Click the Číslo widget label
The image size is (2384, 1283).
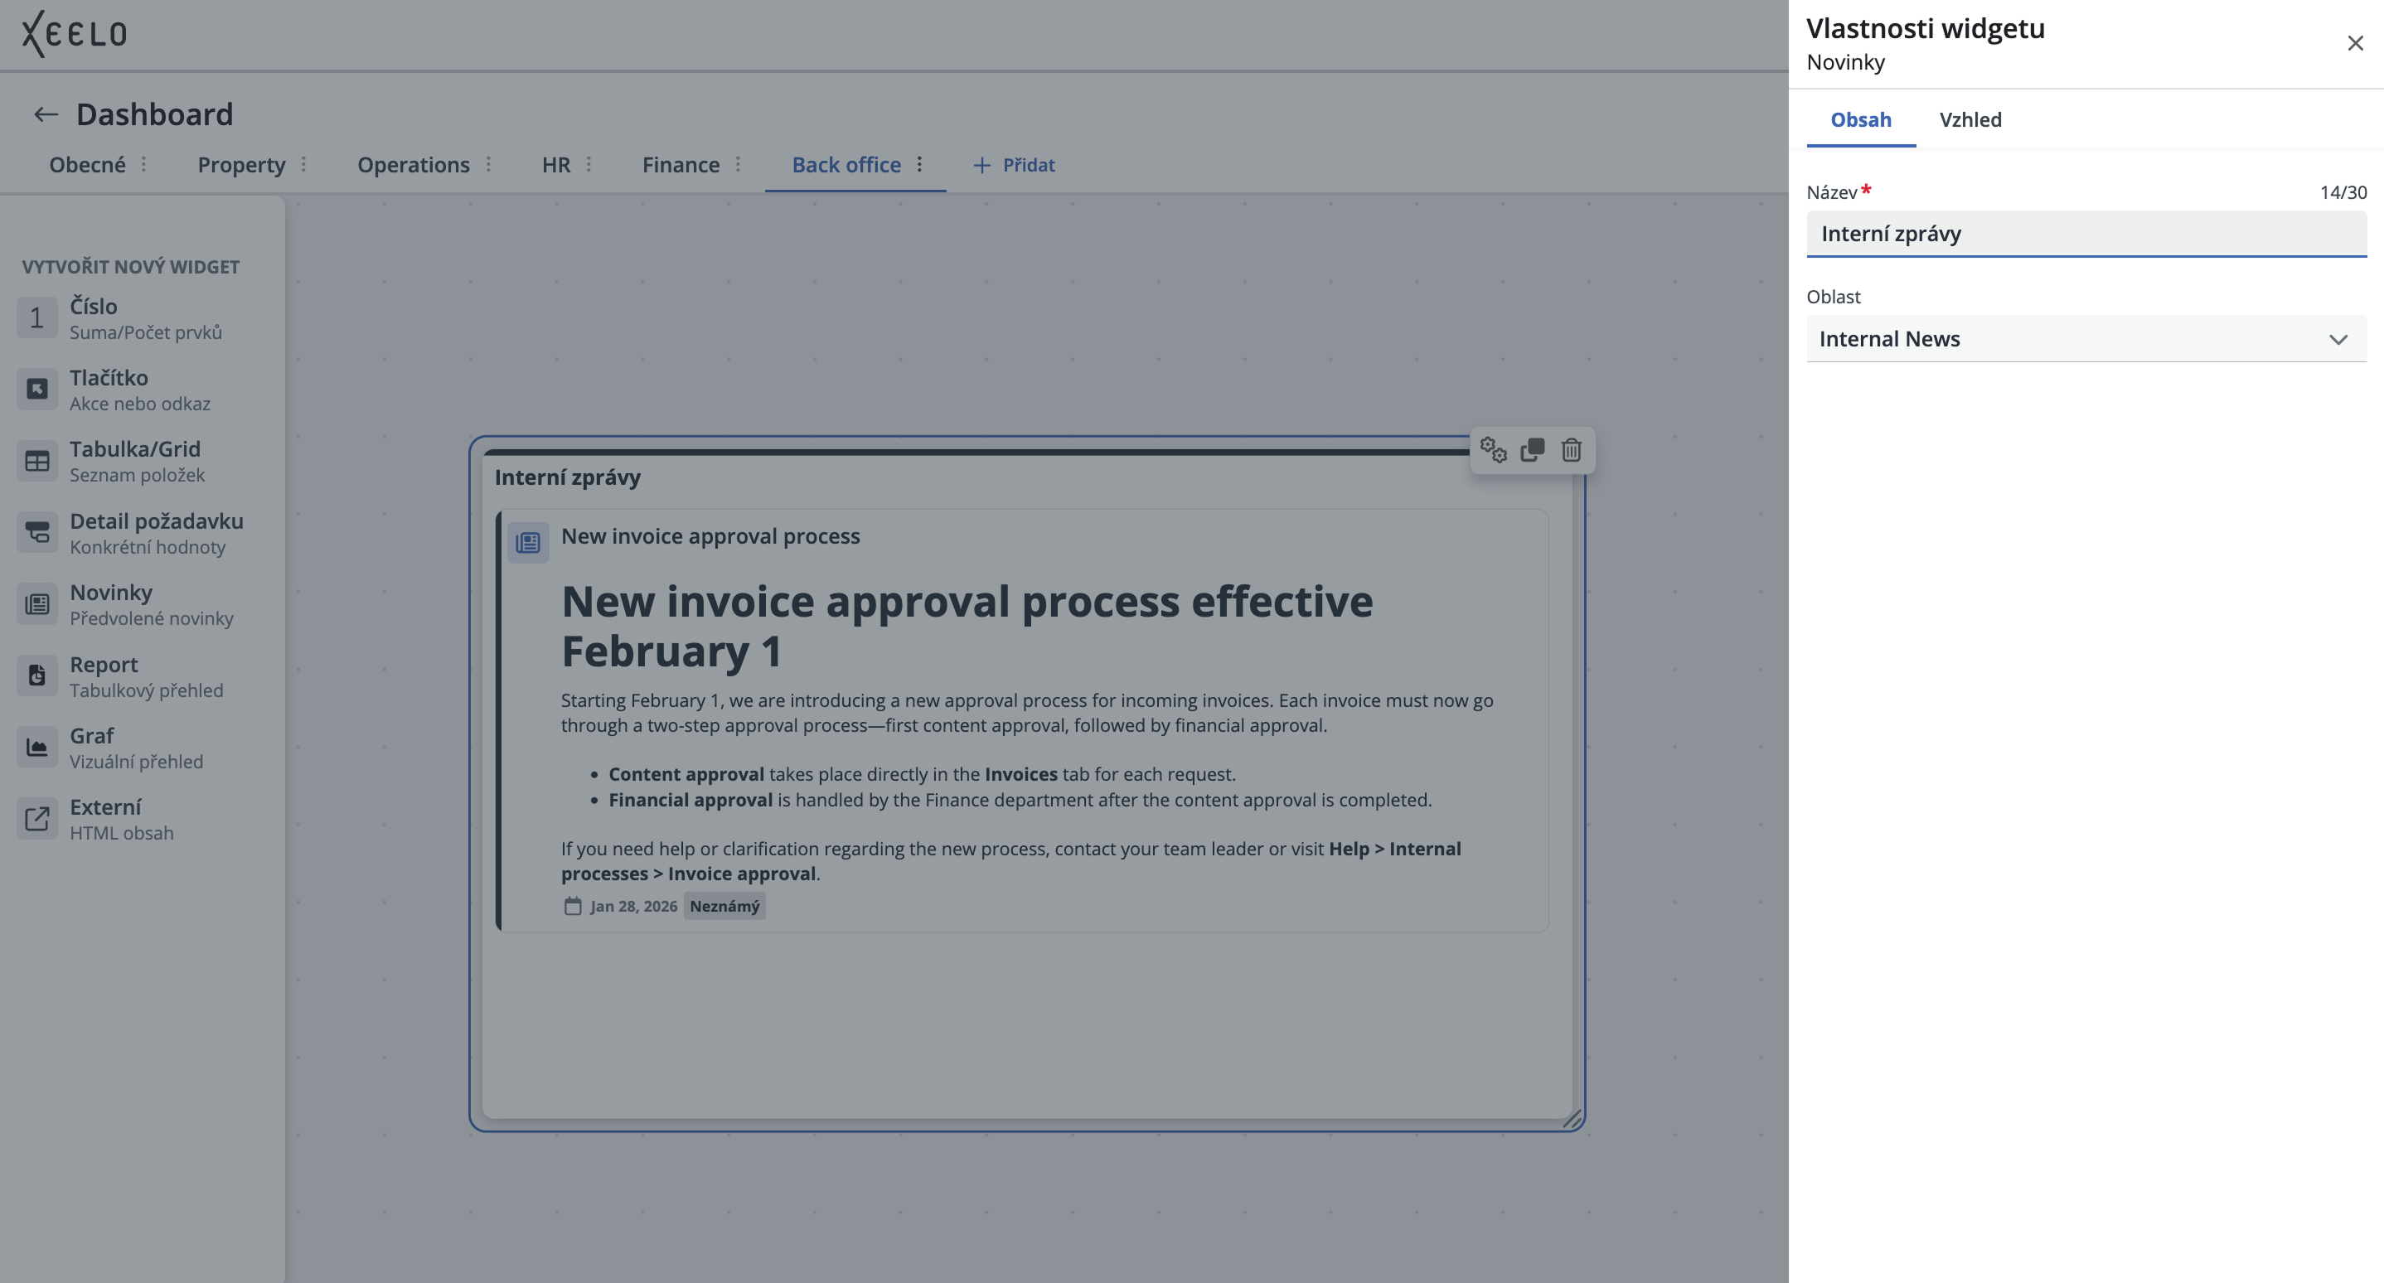pos(94,306)
